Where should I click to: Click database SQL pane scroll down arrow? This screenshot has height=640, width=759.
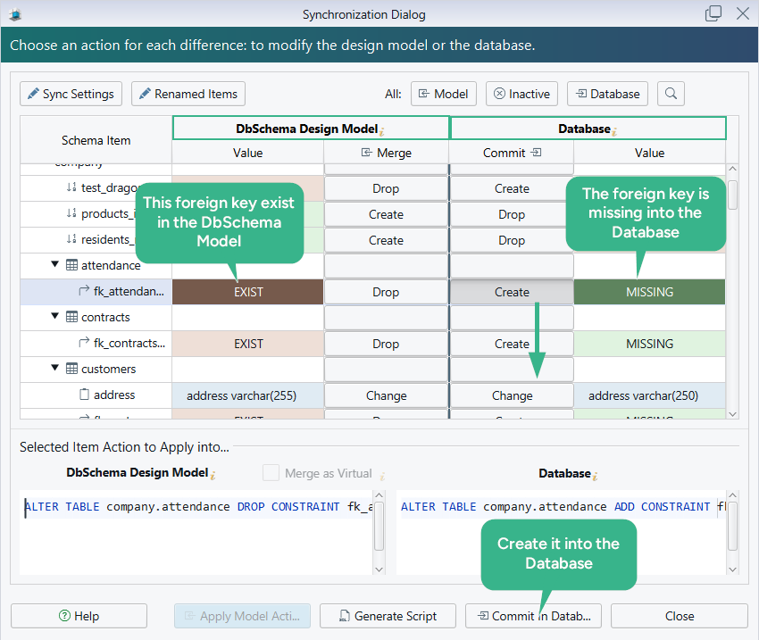732,569
